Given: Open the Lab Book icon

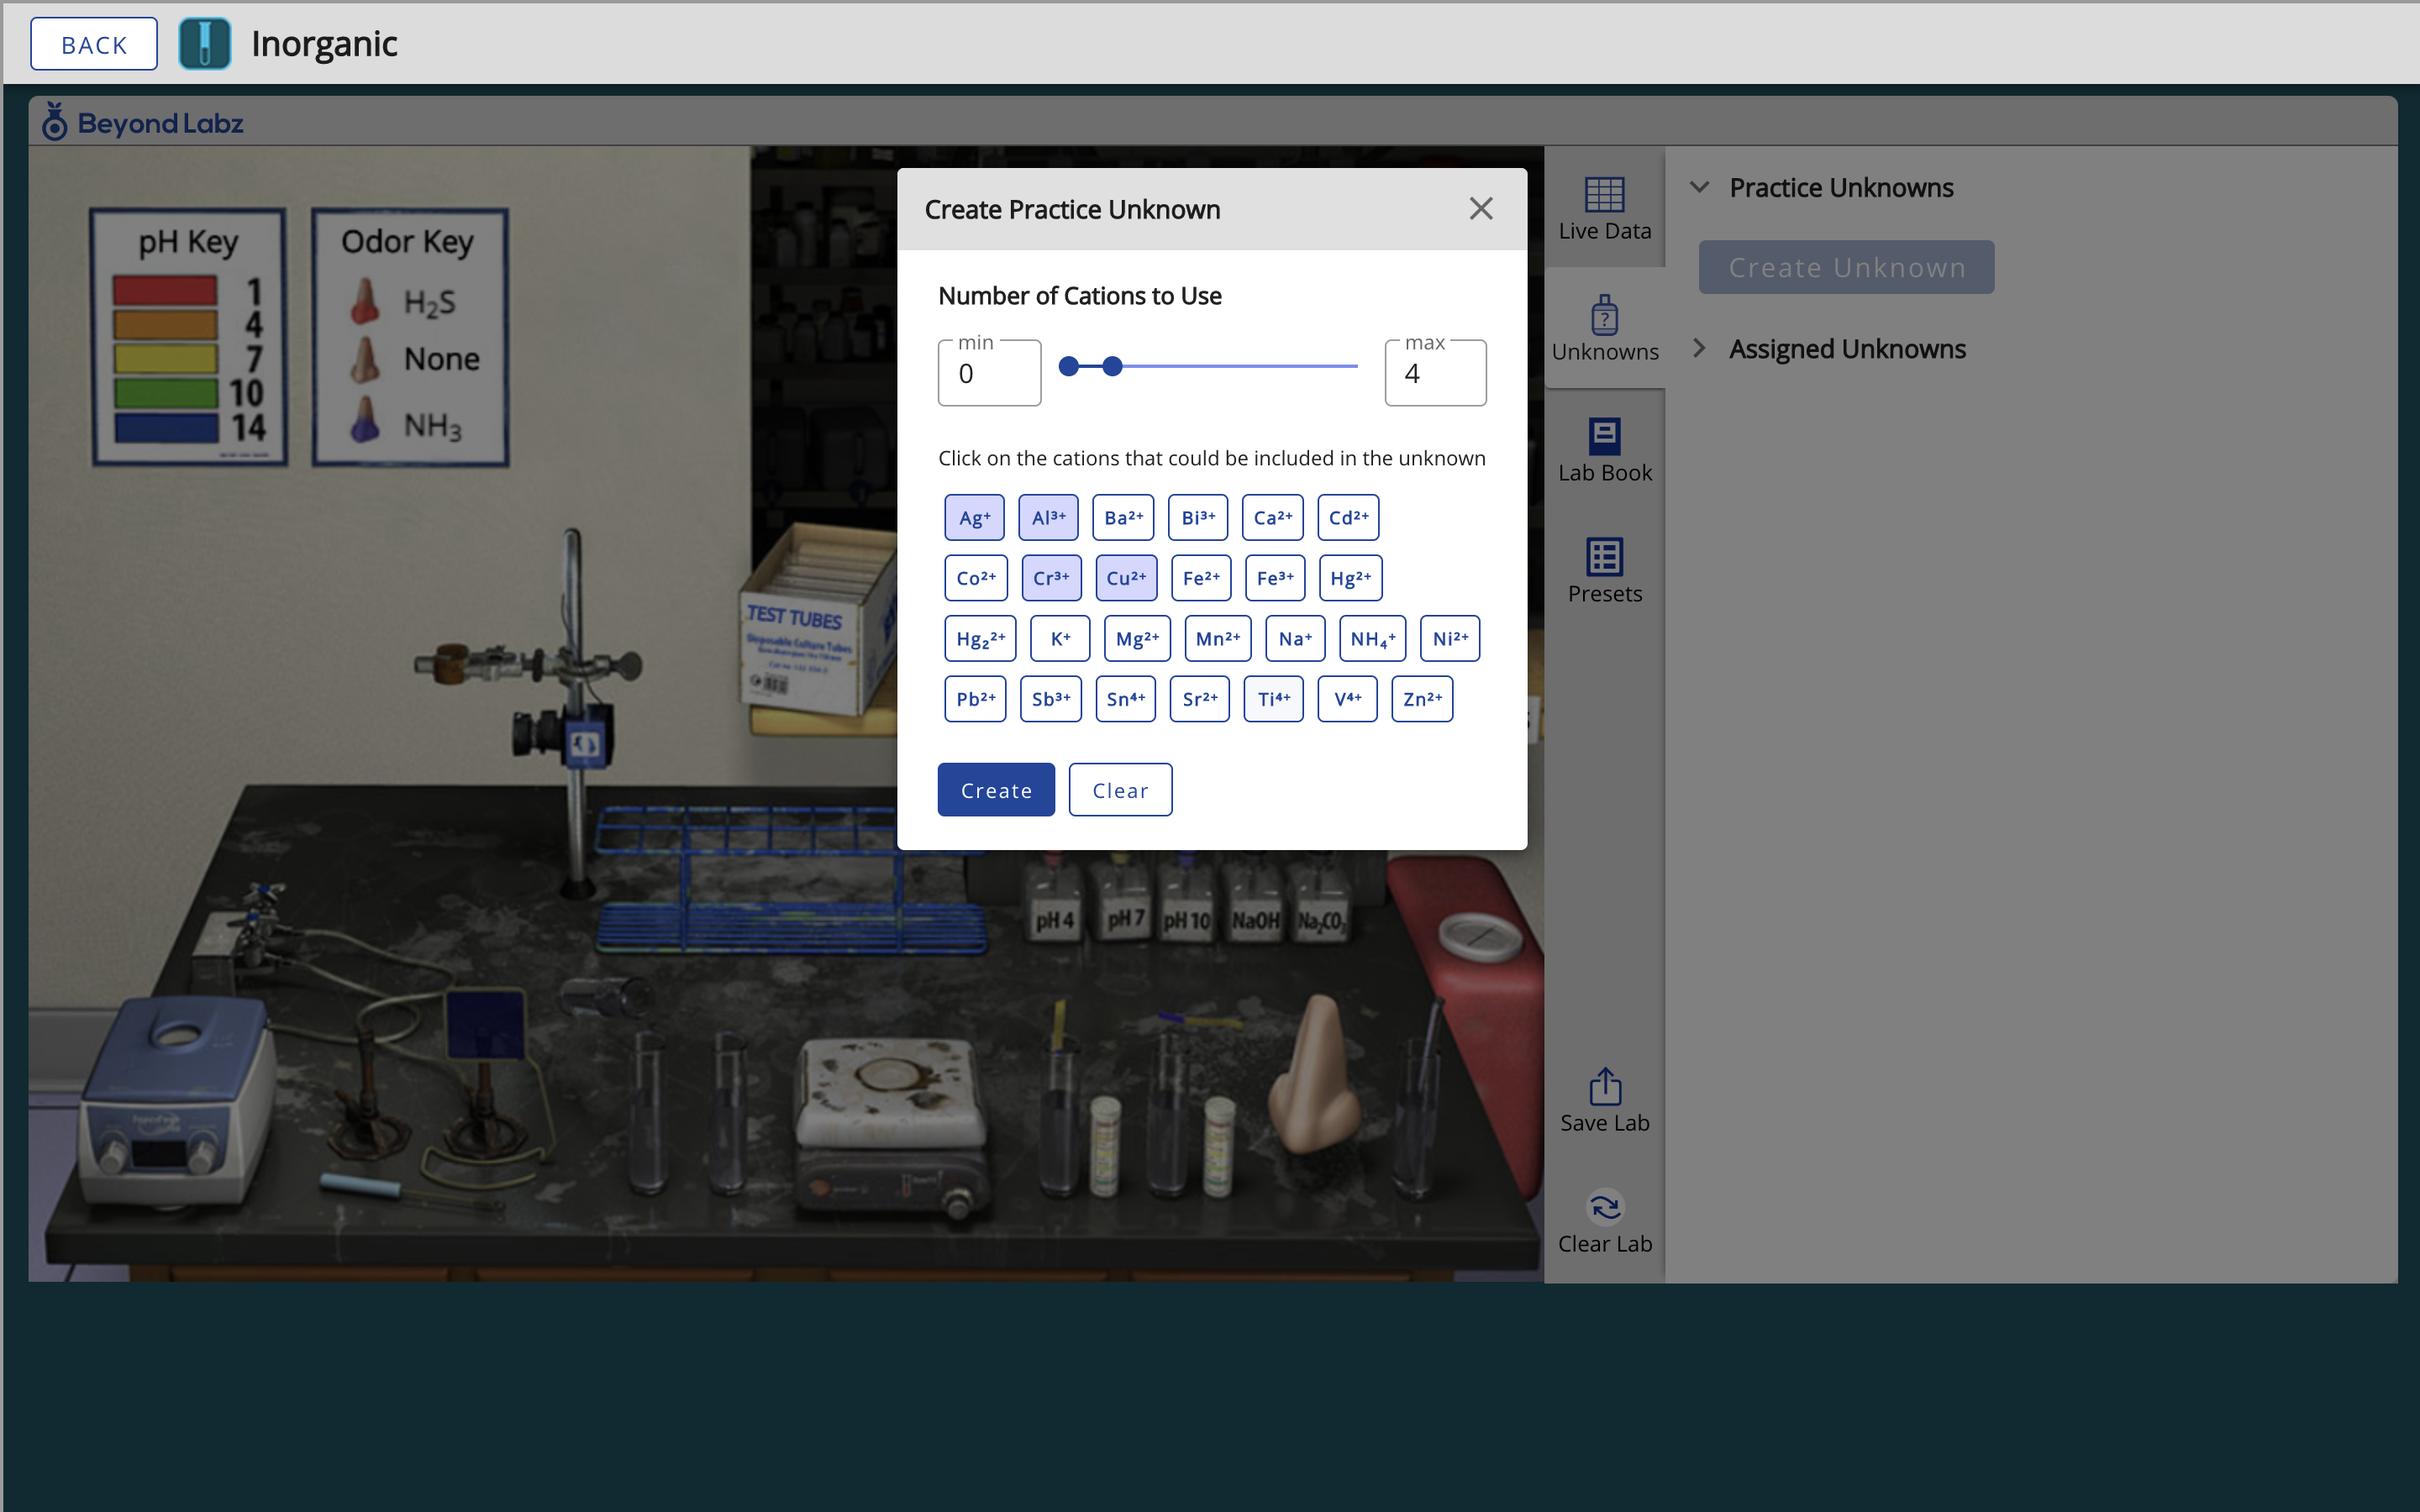Looking at the screenshot, I should tap(1604, 437).
